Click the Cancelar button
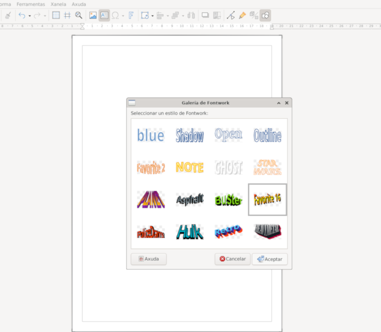 232,259
